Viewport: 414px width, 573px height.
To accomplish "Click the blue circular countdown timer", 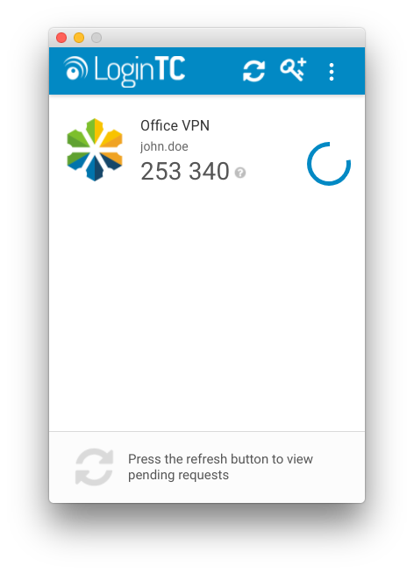I will [329, 164].
